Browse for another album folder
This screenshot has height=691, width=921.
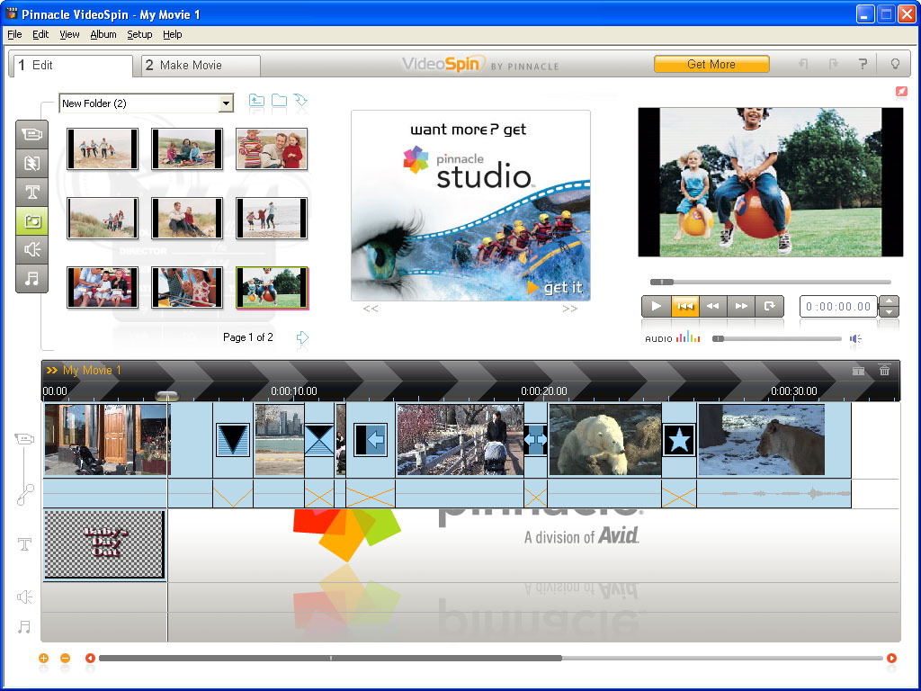tap(279, 101)
